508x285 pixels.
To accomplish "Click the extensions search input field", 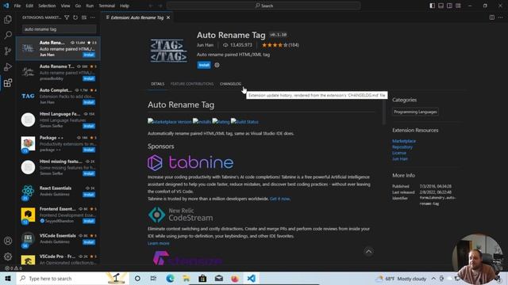I will (x=60, y=29).
